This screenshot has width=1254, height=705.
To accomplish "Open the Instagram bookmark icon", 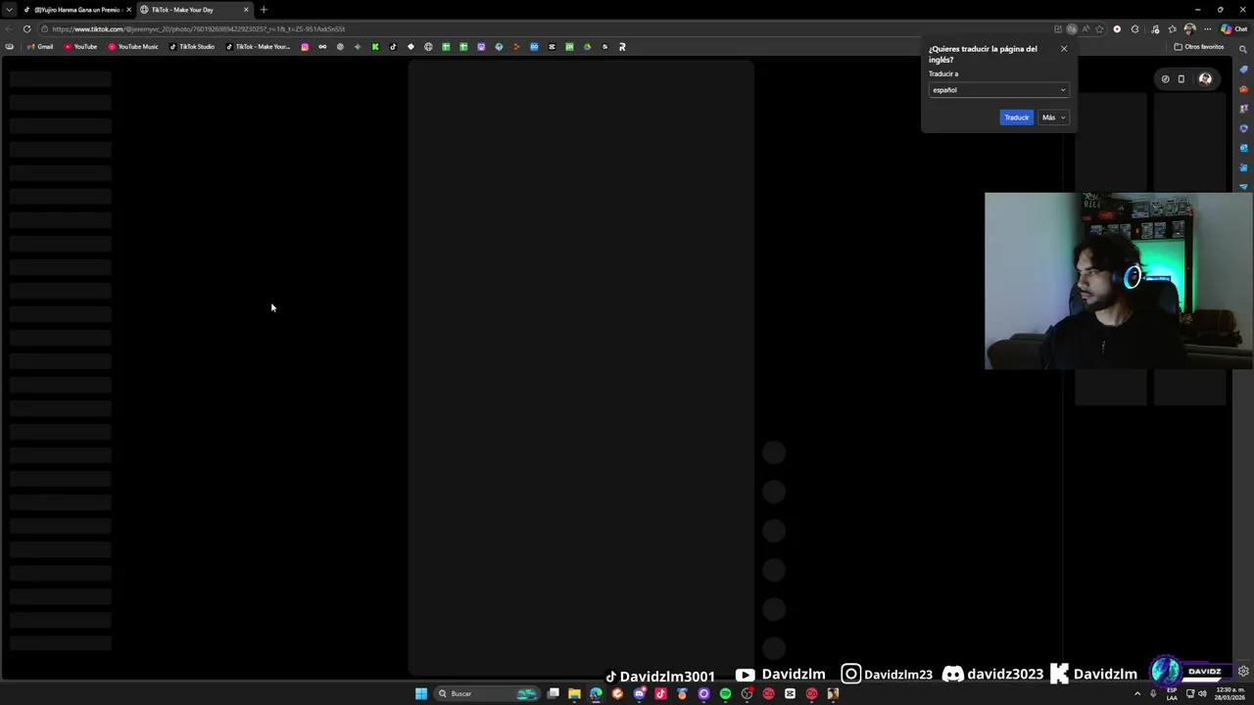I will coord(305,47).
